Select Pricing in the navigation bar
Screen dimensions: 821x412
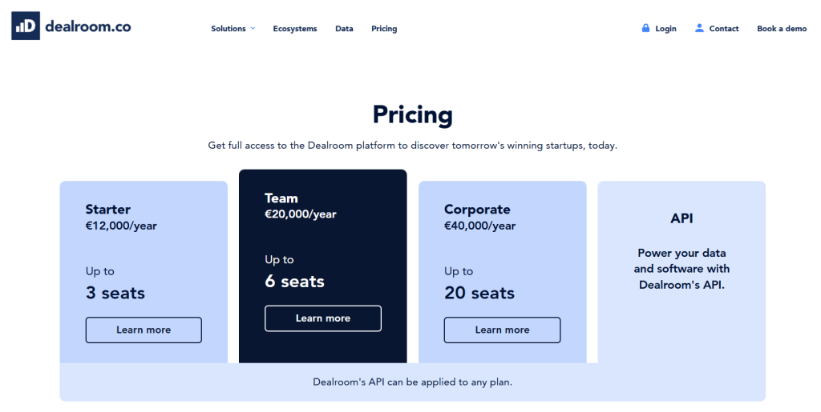(384, 29)
